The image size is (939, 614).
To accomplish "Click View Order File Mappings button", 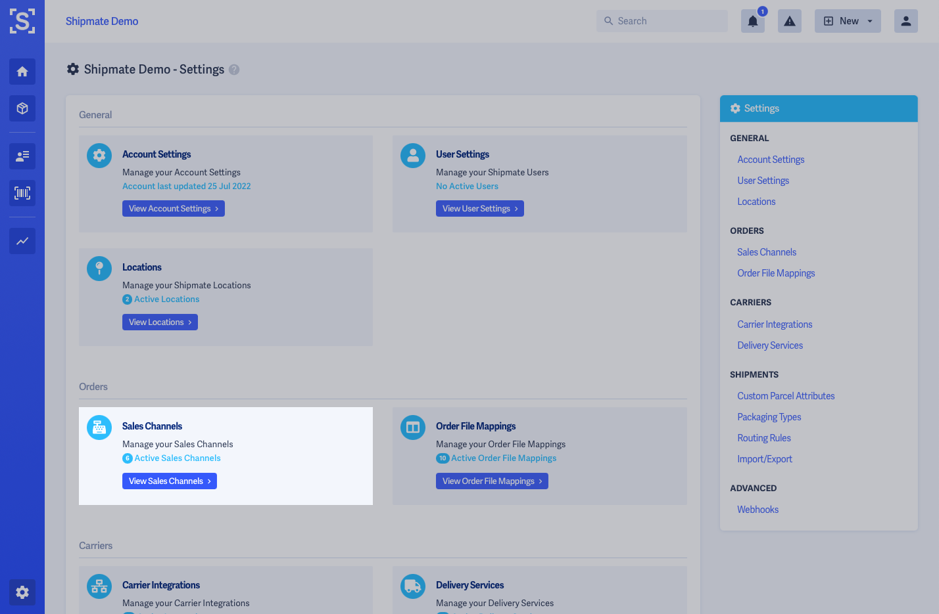I will (492, 481).
